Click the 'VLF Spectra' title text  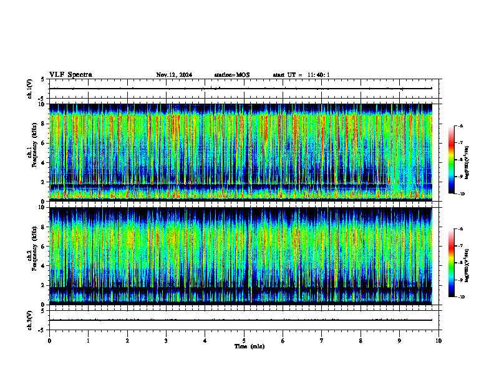[x=70, y=75]
